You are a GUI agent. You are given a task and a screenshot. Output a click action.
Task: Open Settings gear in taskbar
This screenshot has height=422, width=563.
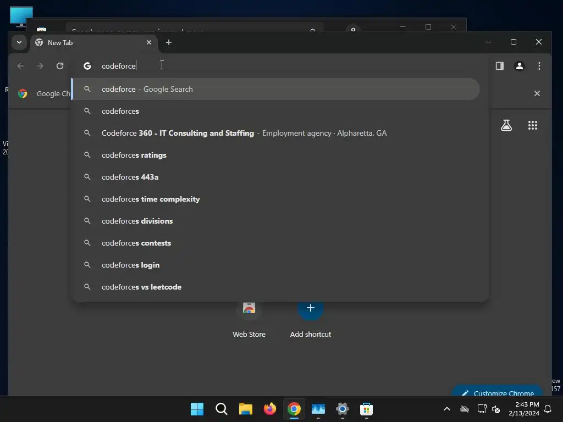pyautogui.click(x=342, y=409)
